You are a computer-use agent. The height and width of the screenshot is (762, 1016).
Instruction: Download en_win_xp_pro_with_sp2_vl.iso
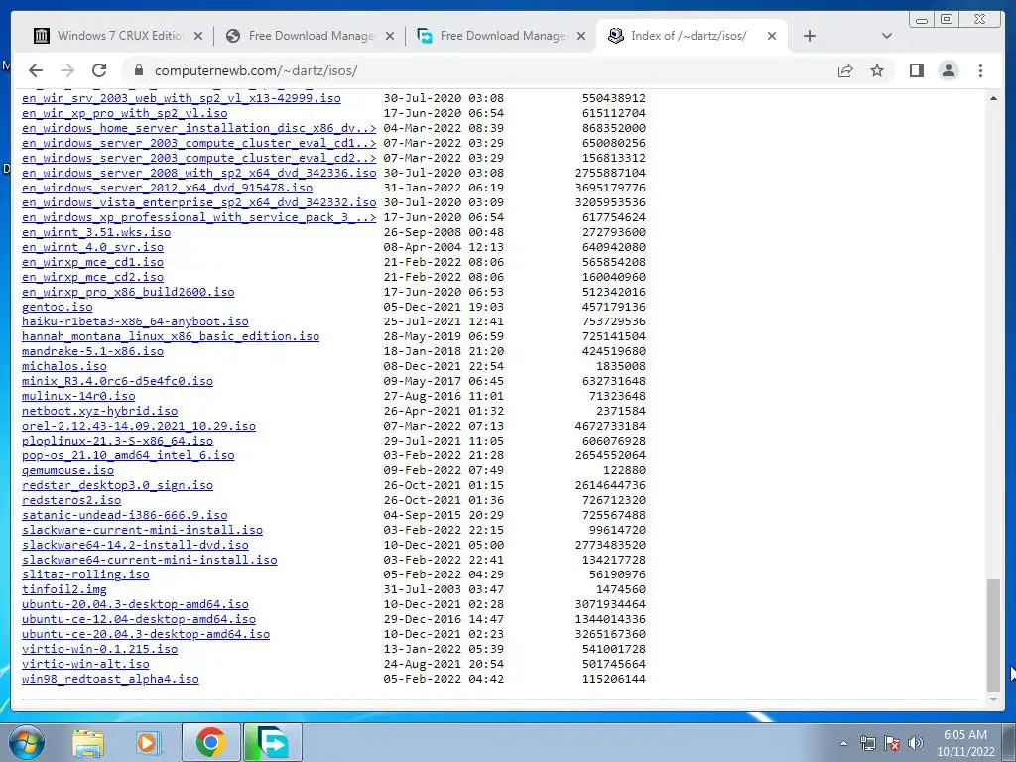(x=124, y=113)
